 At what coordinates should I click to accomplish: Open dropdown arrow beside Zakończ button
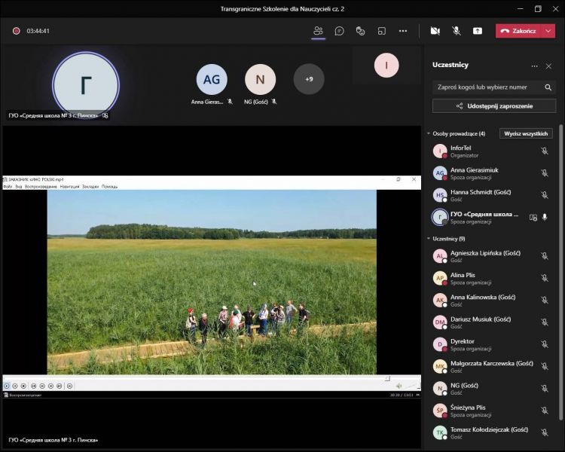click(548, 31)
